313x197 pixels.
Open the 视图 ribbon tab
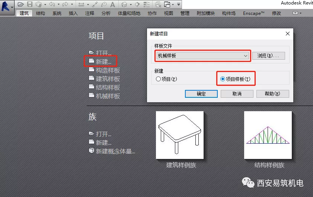click(169, 13)
